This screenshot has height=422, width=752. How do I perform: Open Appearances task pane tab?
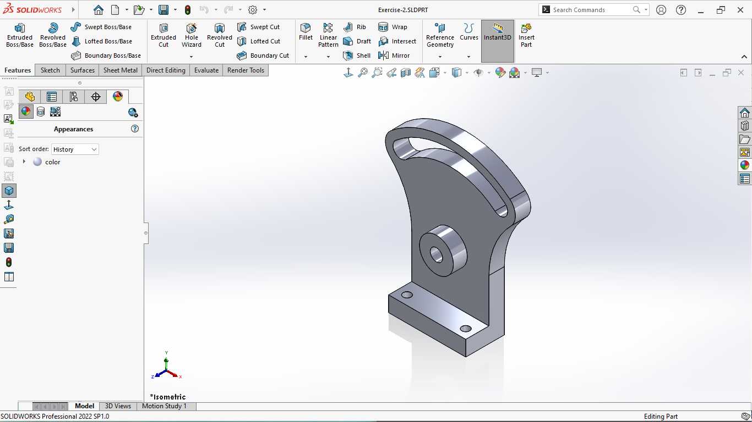coord(745,165)
